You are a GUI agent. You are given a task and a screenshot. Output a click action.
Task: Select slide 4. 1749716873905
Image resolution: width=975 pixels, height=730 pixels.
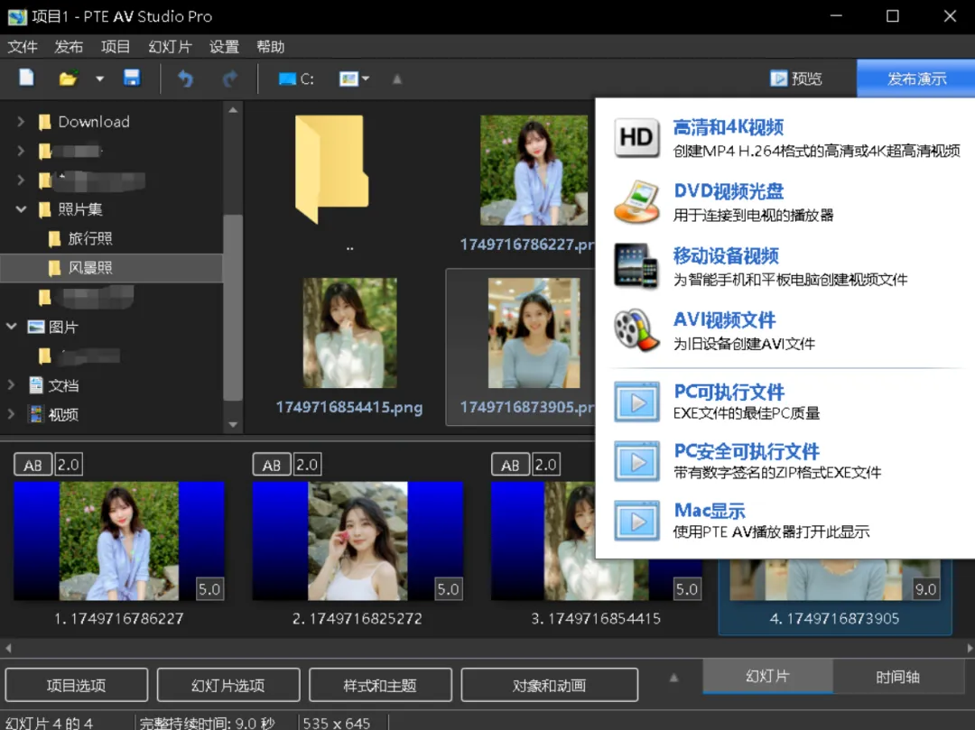click(x=835, y=597)
